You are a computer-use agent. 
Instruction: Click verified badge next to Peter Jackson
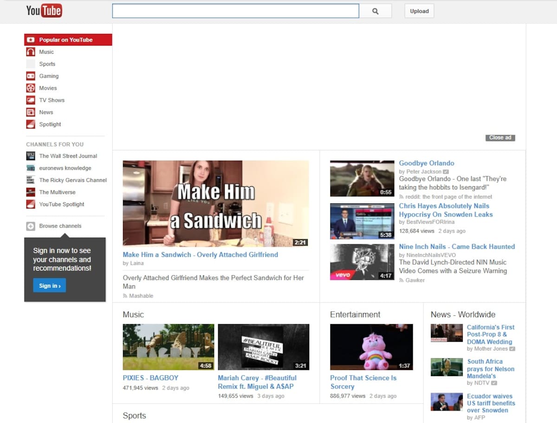446,172
